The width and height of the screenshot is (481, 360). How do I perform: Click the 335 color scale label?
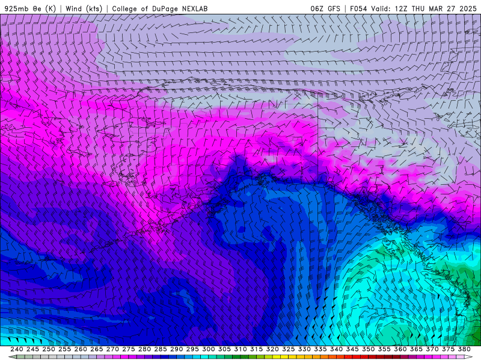[320, 349]
